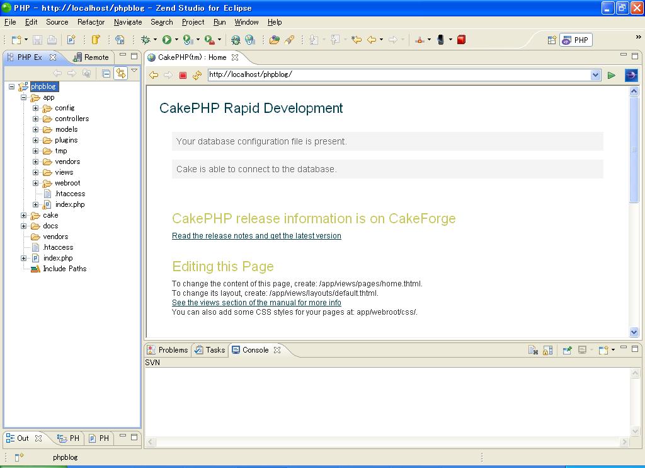Click the Debug URL globe-bug icon
Screen dimensions: 645x468
(236, 40)
